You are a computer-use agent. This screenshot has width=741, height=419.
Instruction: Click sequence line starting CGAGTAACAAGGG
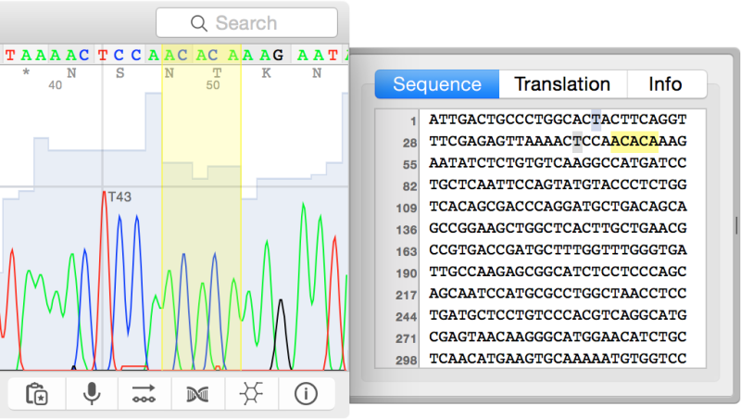tap(558, 336)
